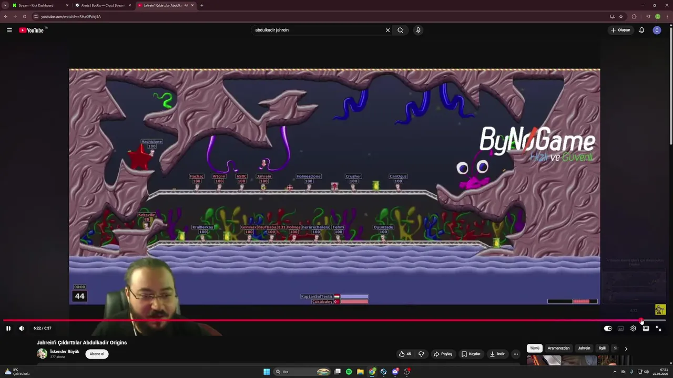The image size is (673, 378).
Task: Start voice search with microphone
Action: click(418, 30)
